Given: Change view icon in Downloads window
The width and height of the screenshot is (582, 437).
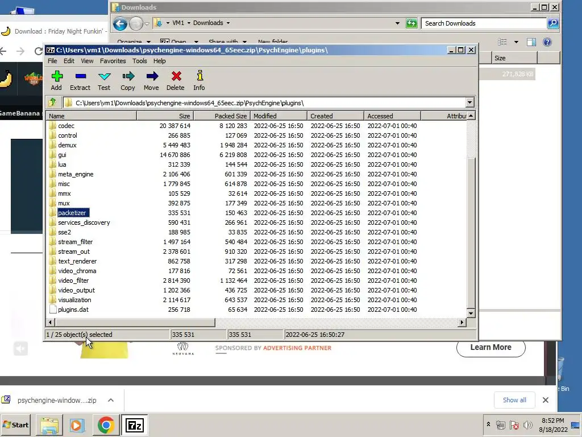Looking at the screenshot, I should tap(502, 42).
